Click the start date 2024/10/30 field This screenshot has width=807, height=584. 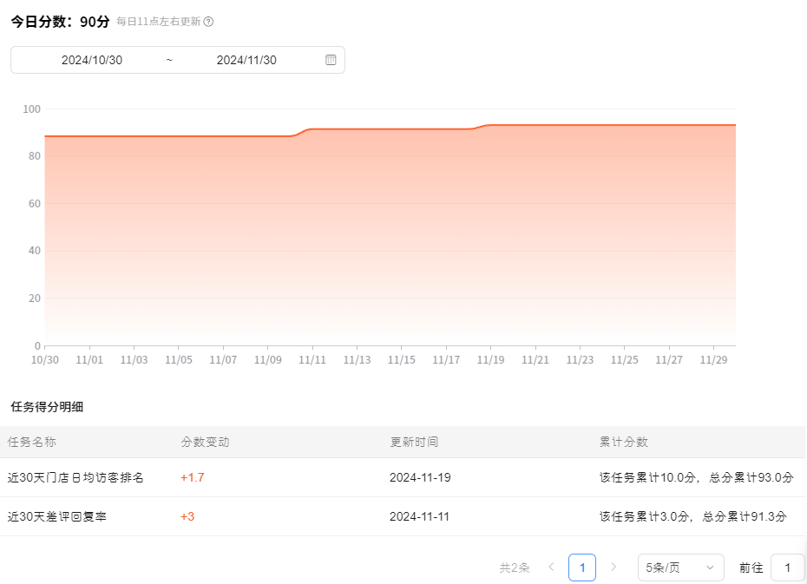point(92,60)
